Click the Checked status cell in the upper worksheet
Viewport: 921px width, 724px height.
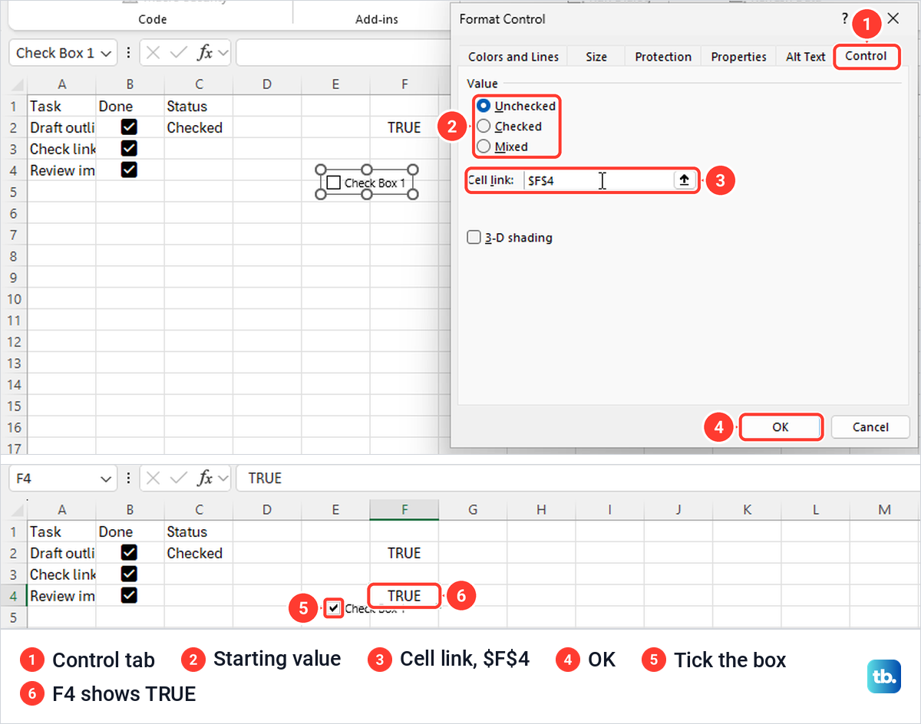point(199,127)
